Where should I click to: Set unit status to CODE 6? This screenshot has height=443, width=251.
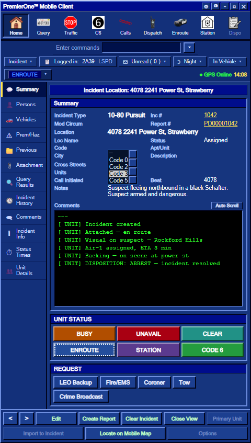212,350
